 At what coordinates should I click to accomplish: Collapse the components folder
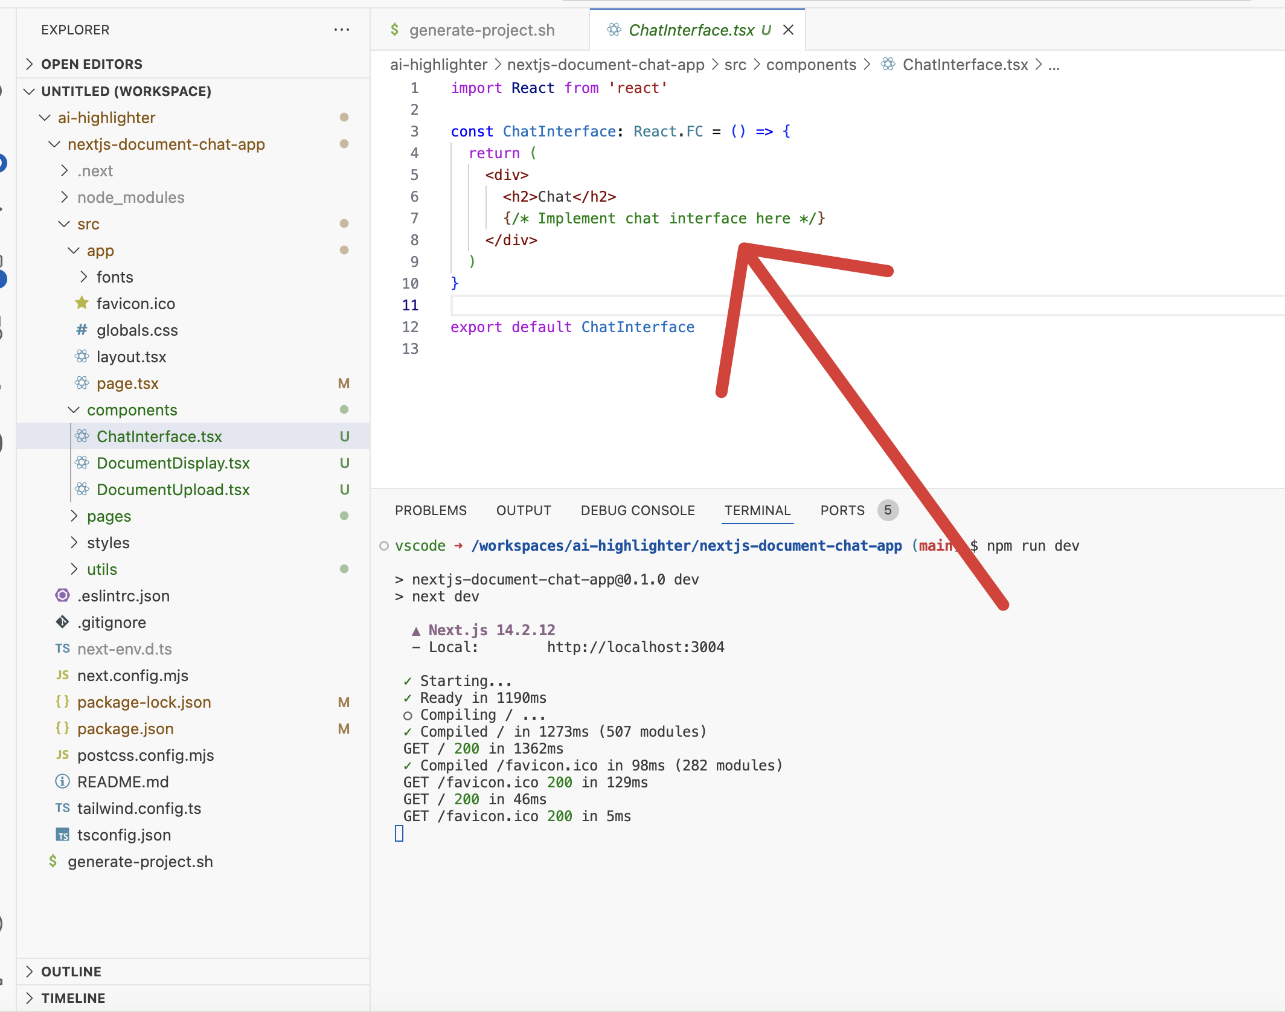click(x=74, y=409)
